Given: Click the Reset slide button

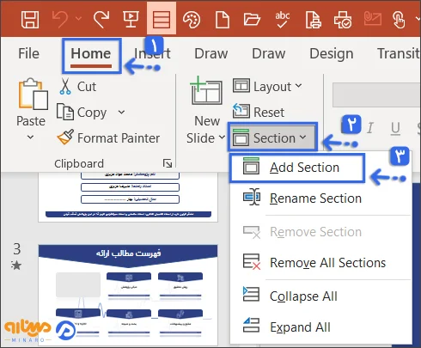Looking at the screenshot, I should (259, 112).
